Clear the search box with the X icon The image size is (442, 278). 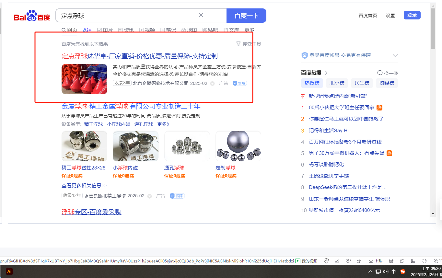[x=201, y=15]
